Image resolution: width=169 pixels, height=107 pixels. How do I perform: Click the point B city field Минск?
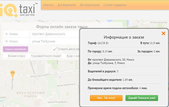tap(16, 41)
